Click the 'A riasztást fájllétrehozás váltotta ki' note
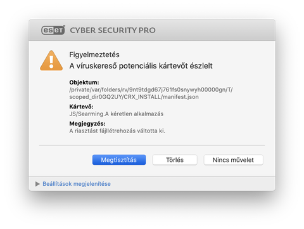The image size is (304, 229). pos(117,131)
